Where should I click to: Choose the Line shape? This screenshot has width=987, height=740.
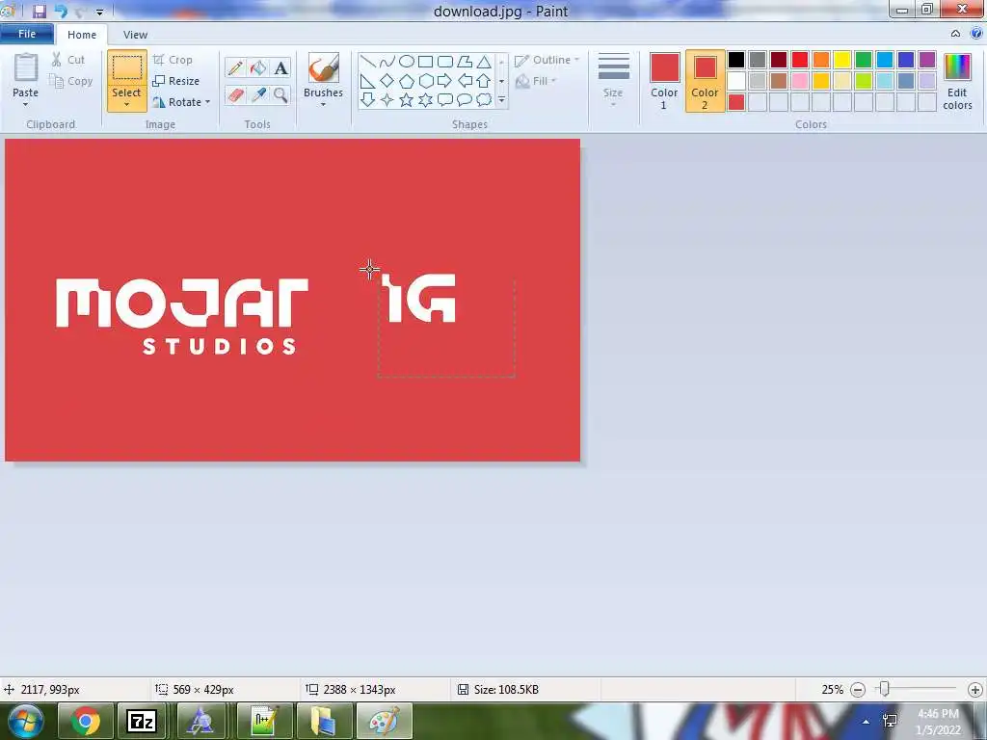(368, 61)
